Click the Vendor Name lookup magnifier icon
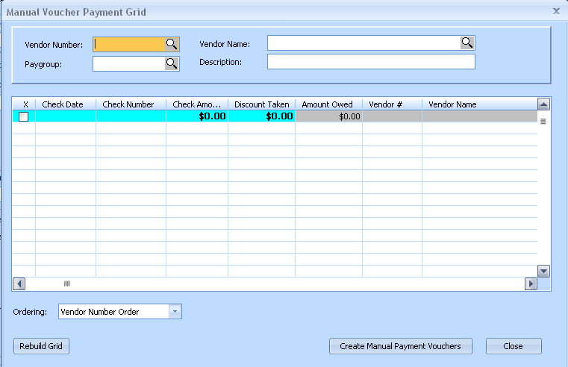 click(467, 43)
